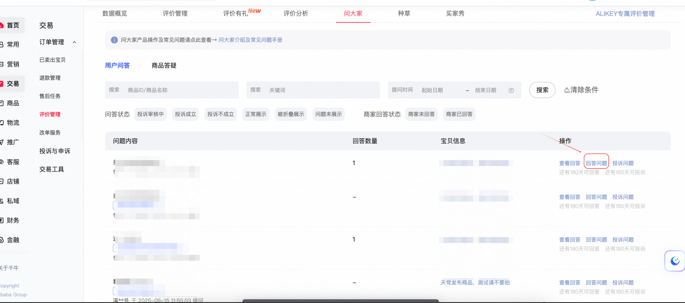This screenshot has height=303, width=685.
Task: Toggle the 被折叠展示 filter
Action: (291, 114)
